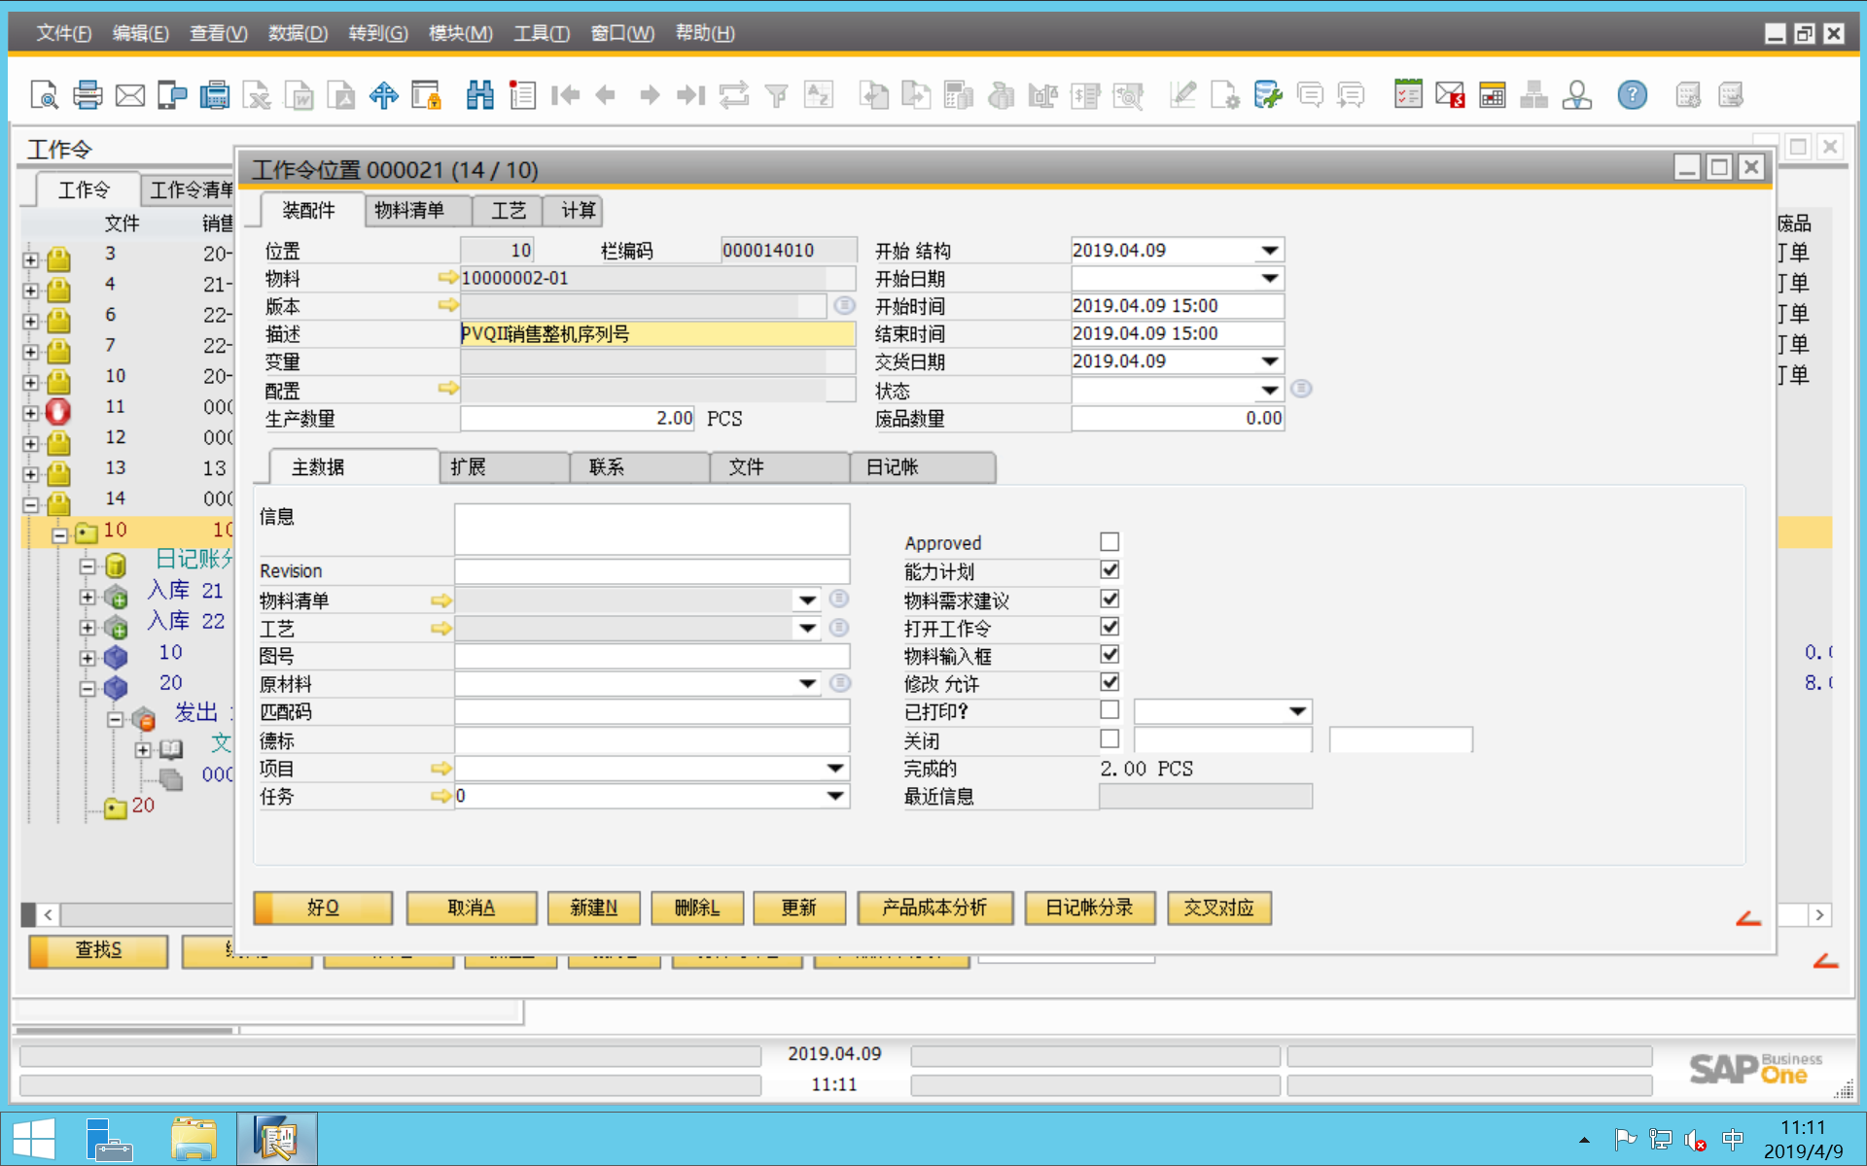Click the launch application arrows icon

point(384,95)
